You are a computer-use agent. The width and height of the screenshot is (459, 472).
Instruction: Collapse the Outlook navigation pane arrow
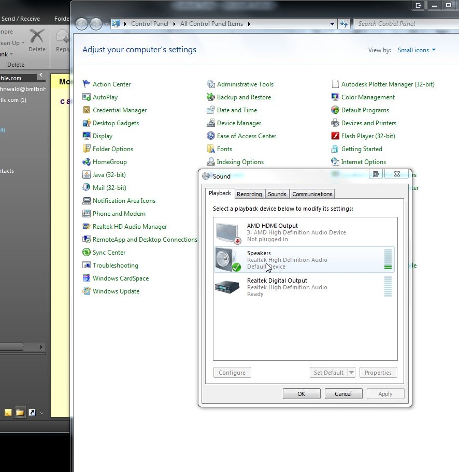pos(41,75)
